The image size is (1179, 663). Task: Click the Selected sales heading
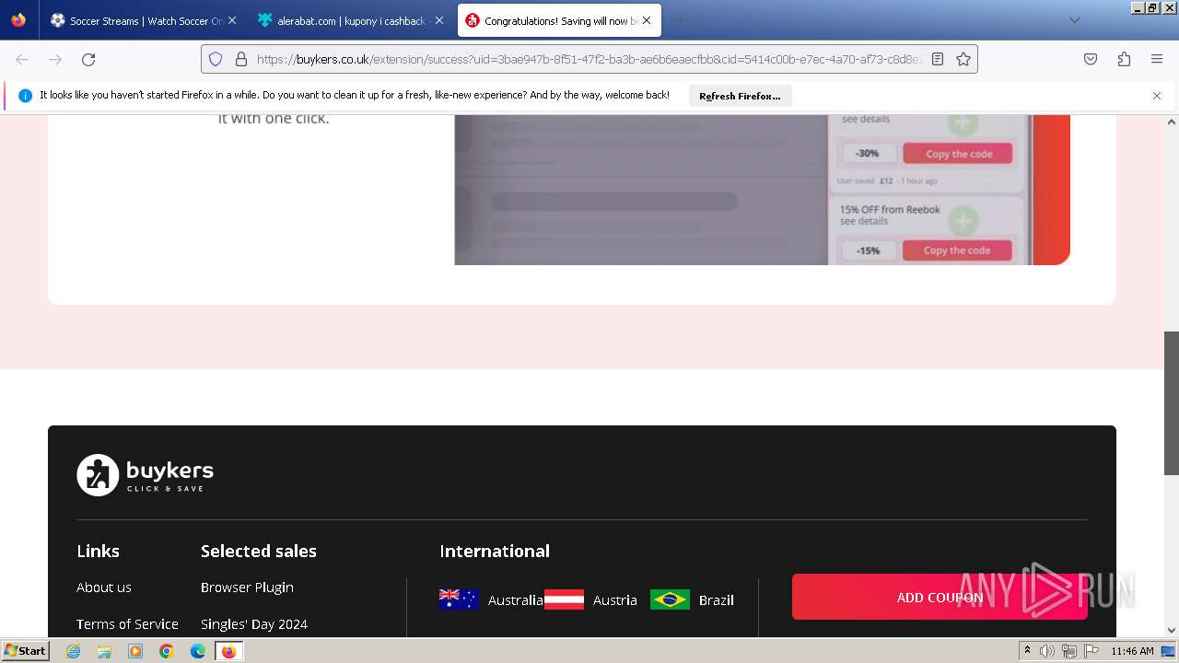pyautogui.click(x=259, y=551)
